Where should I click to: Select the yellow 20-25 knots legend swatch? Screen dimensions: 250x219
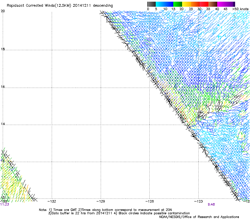186,4
